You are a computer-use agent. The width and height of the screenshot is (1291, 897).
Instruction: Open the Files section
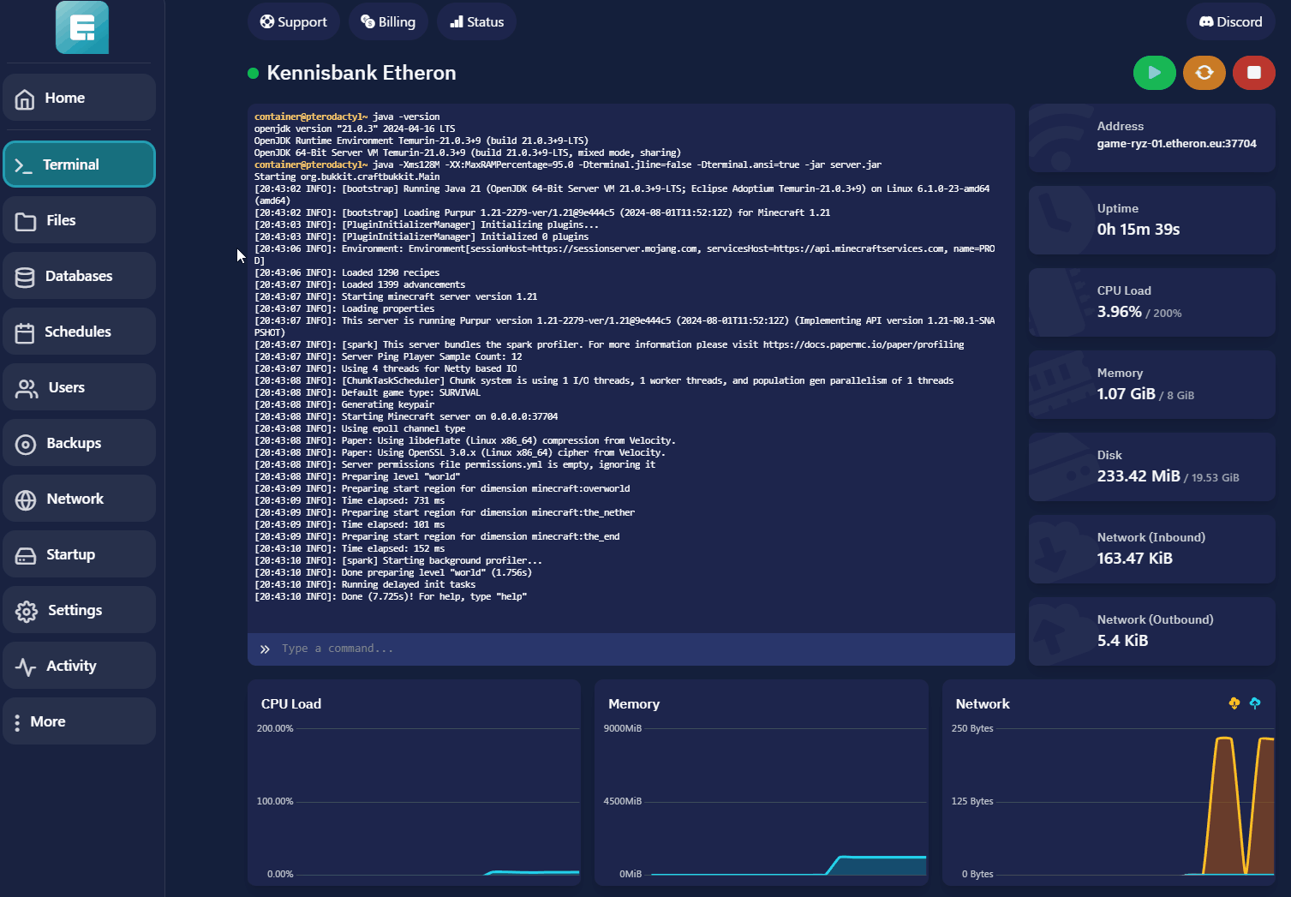(79, 220)
